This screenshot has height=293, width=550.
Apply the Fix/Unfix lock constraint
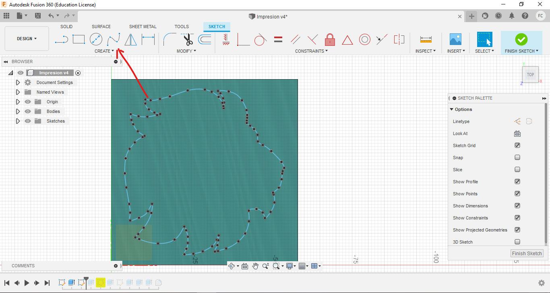click(330, 39)
